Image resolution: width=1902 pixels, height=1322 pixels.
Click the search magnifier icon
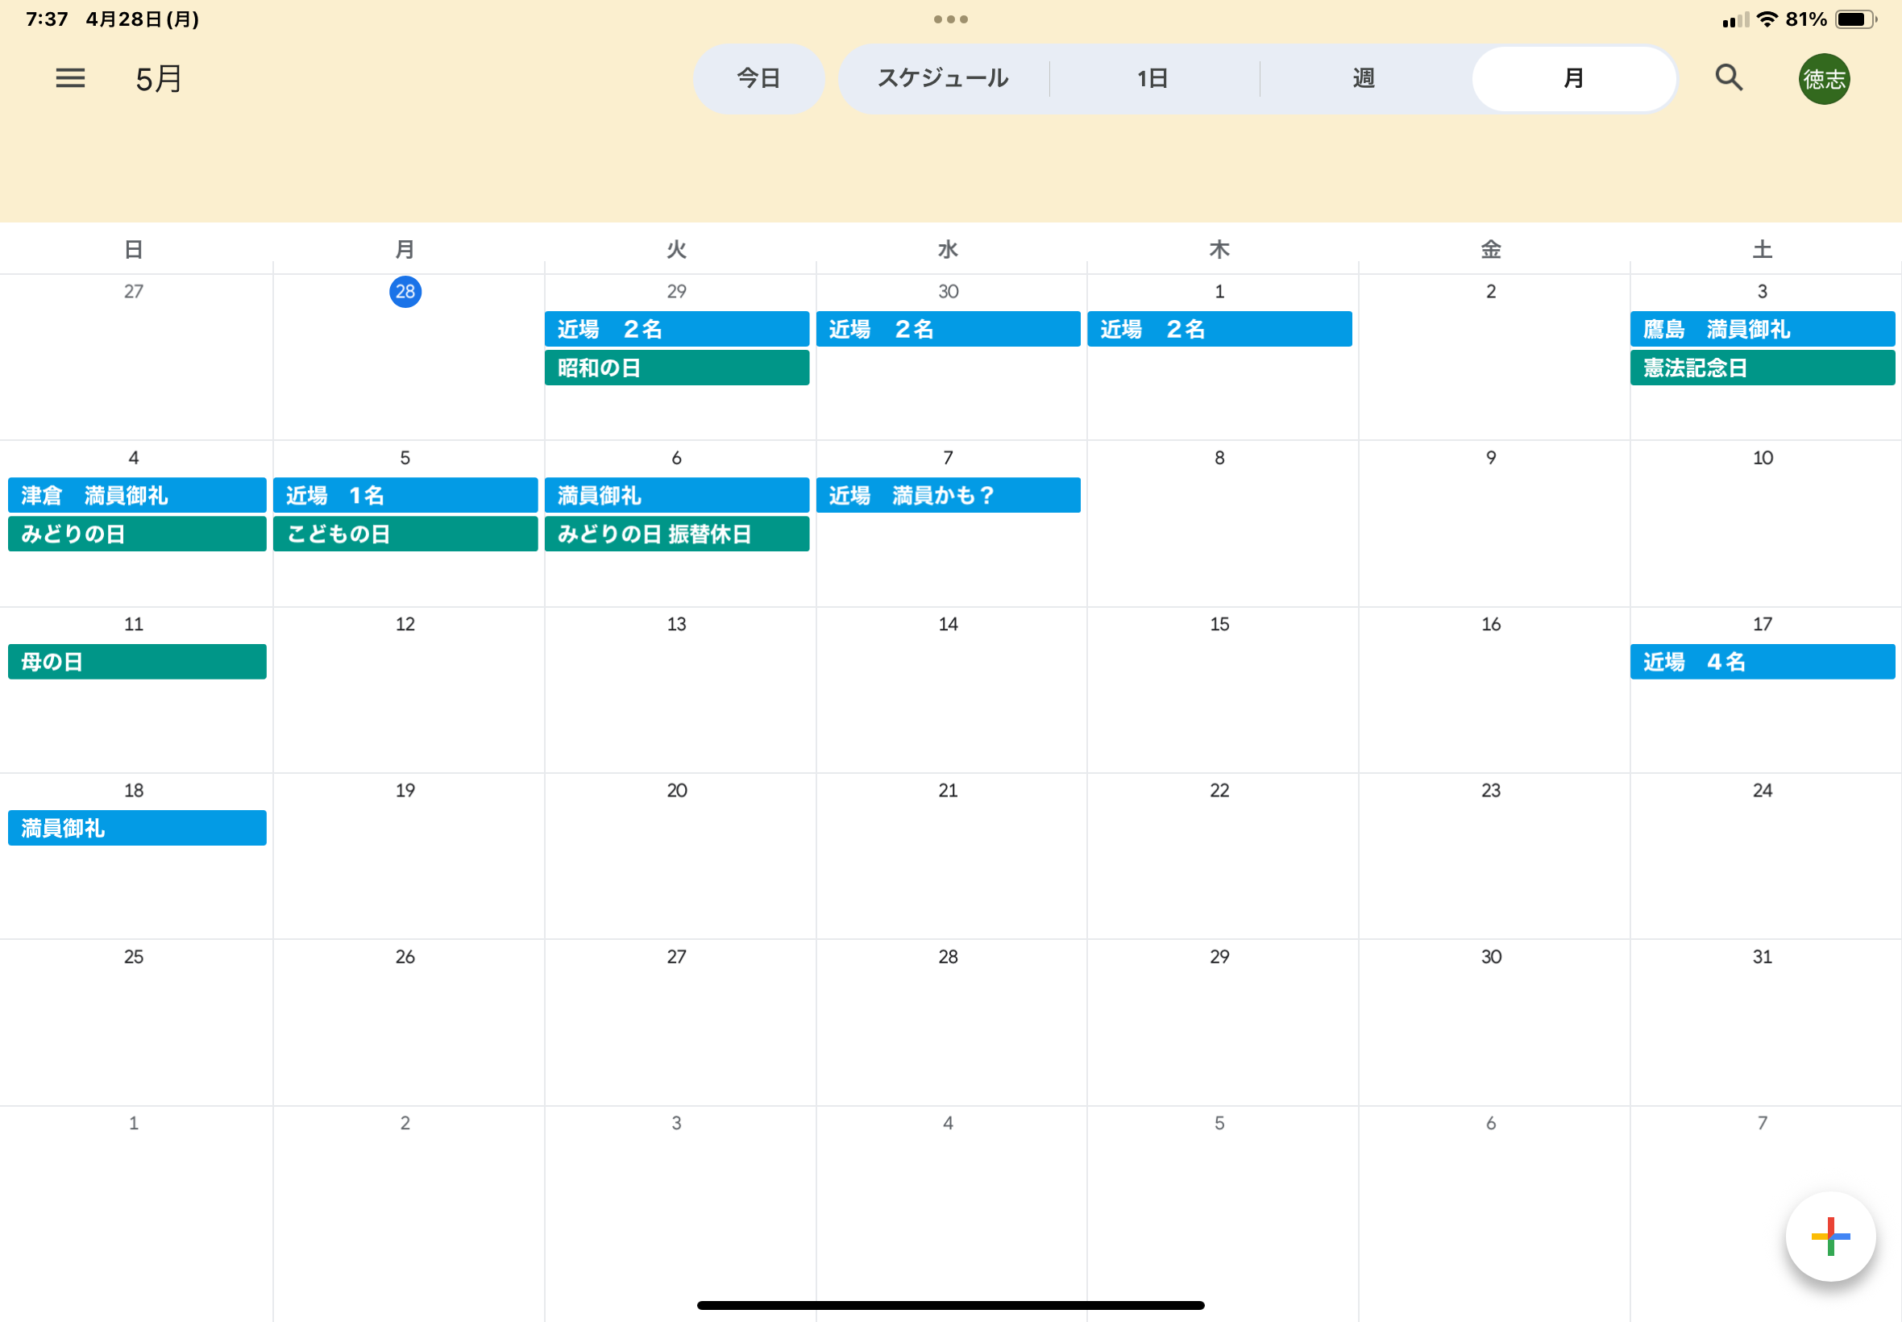pos(1728,78)
